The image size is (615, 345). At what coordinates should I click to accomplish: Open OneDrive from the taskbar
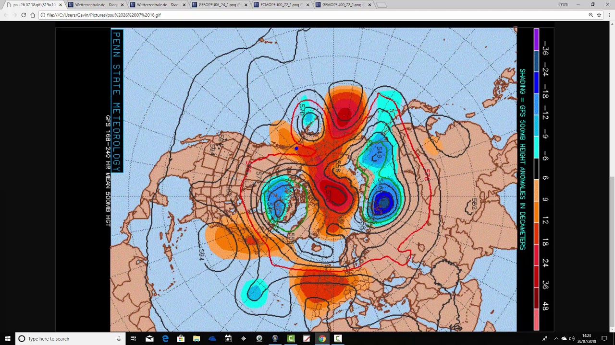click(x=212, y=339)
